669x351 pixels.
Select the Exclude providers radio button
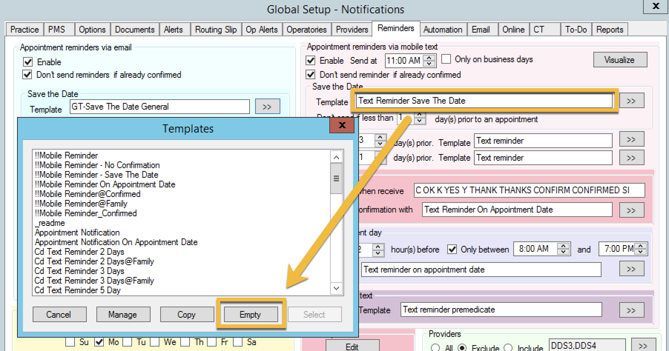(462, 348)
